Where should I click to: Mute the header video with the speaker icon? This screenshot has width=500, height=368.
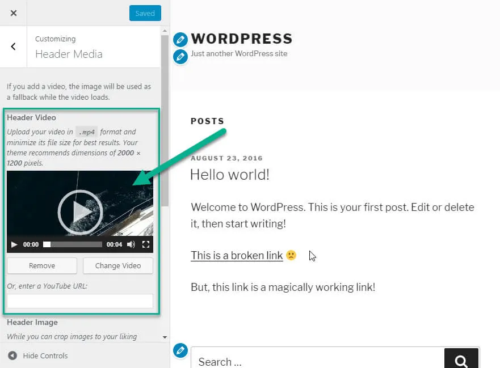click(x=131, y=244)
